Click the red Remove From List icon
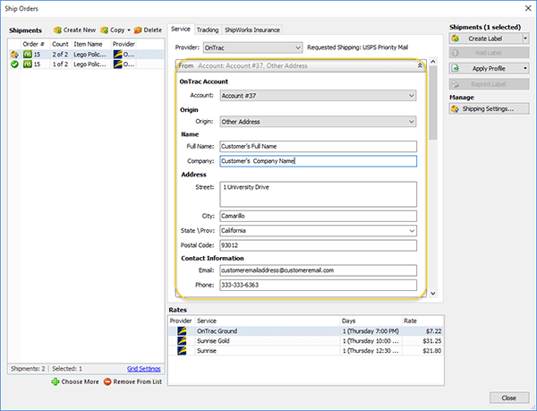The height and width of the screenshot is (411, 537). click(107, 381)
